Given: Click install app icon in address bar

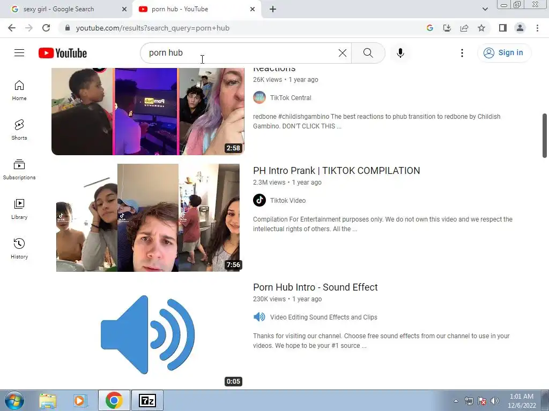Looking at the screenshot, I should [x=447, y=28].
